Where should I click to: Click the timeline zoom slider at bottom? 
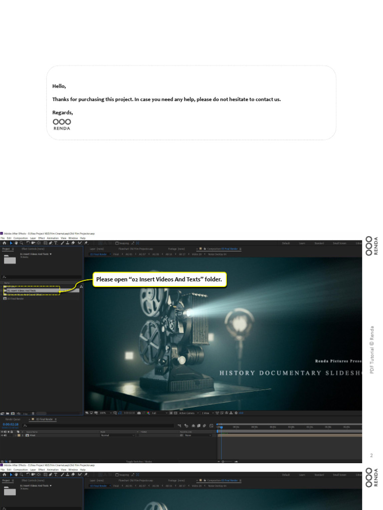click(228, 462)
